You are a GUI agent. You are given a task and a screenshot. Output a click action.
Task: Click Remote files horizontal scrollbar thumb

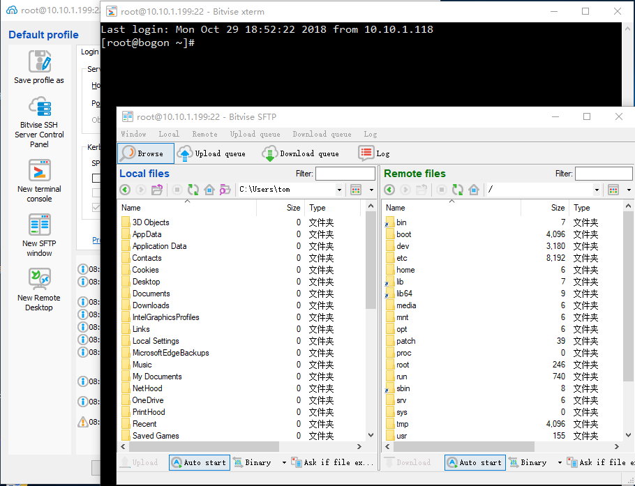click(x=464, y=446)
